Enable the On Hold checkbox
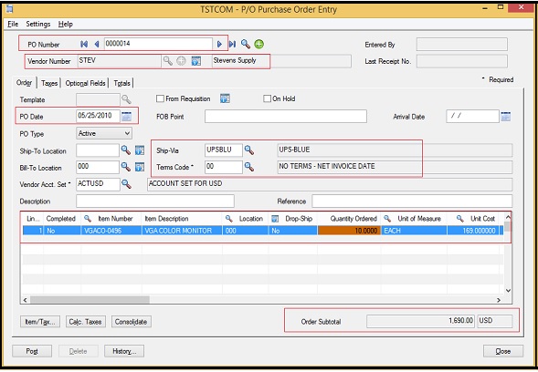The height and width of the screenshot is (372, 538). pyautogui.click(x=267, y=98)
